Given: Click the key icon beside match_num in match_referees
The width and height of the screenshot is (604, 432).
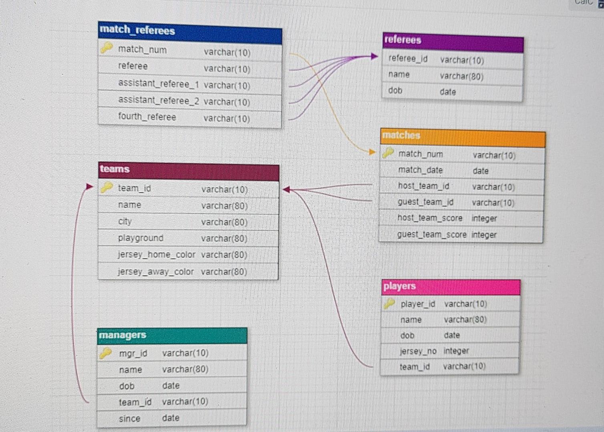Looking at the screenshot, I should 107,49.
